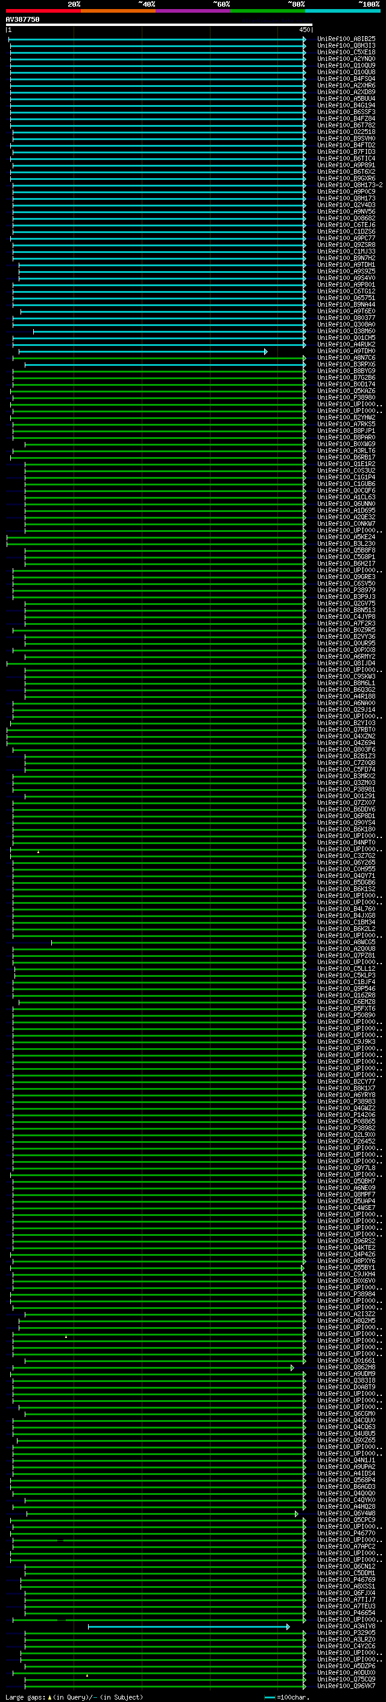
Task: Click hit label UniRef100_Q8H173
Action: point(346,198)
